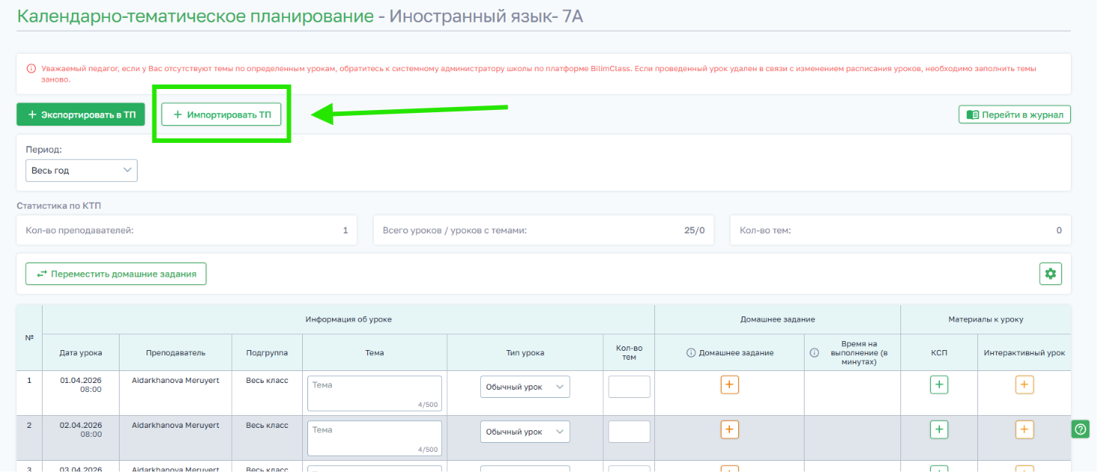Click the Дата урока column header
The image size is (1097, 472).
81,352
